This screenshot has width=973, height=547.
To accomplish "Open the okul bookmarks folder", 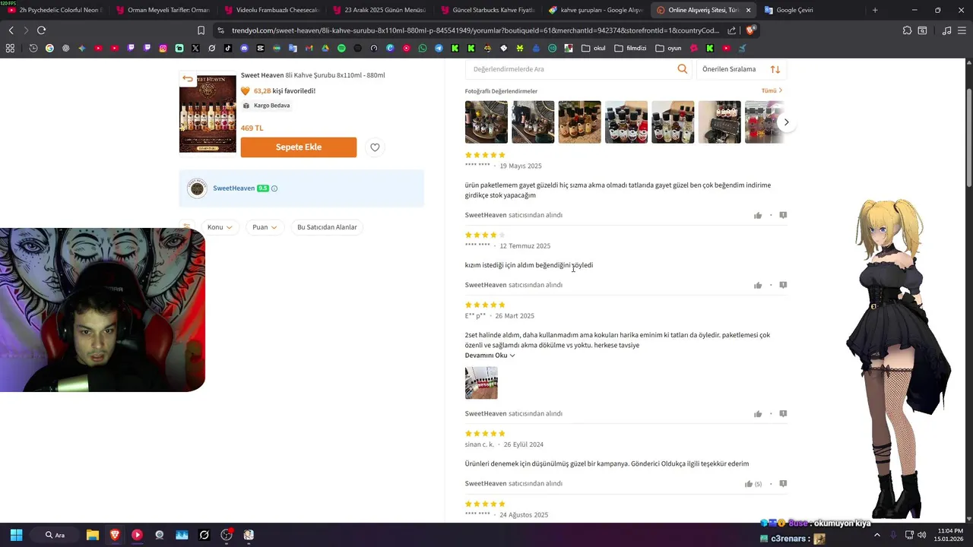I will tap(593, 48).
